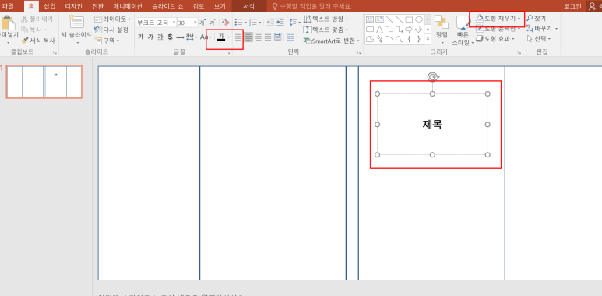Open the character spacing dropdown
Image resolution: width=602 pixels, height=296 pixels.
click(x=192, y=37)
